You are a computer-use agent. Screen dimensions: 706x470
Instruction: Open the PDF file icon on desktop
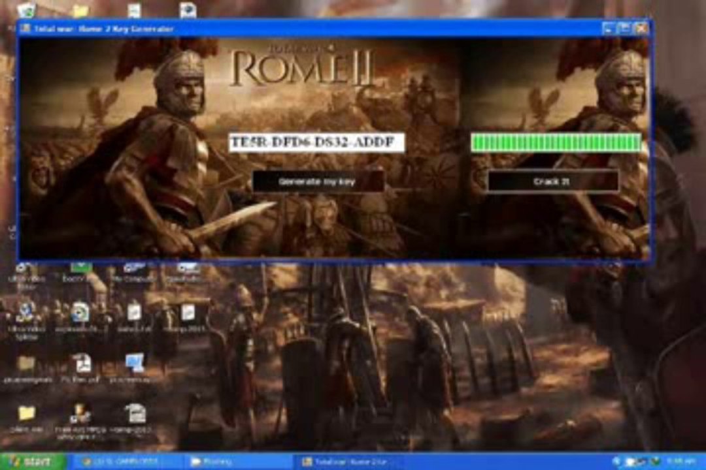81,369
